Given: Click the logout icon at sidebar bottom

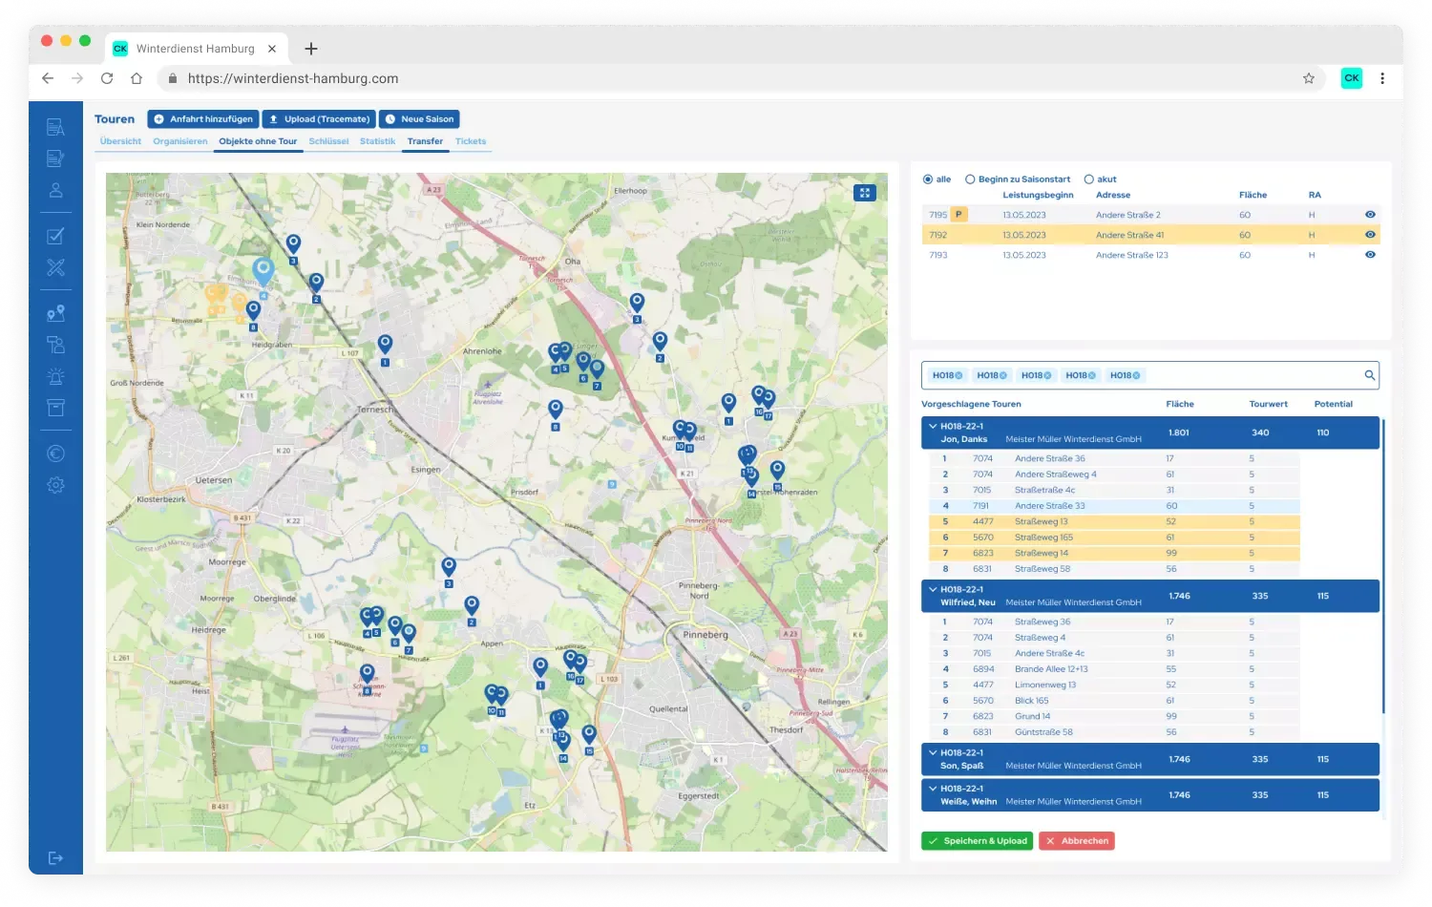Looking at the screenshot, I should 55,858.
